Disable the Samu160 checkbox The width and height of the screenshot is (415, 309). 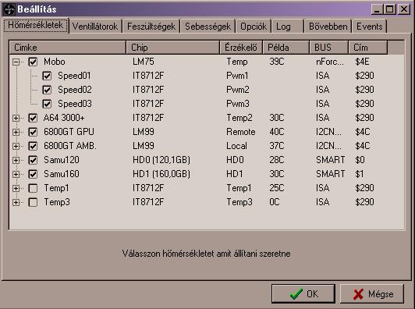[33, 174]
